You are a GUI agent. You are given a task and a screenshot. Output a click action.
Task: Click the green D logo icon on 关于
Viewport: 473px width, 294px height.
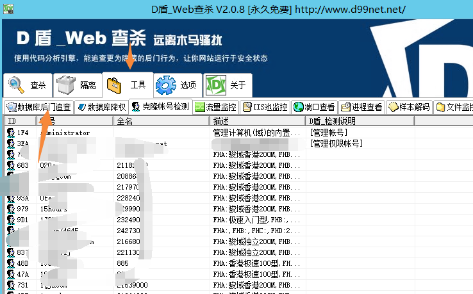pyautogui.click(x=216, y=85)
